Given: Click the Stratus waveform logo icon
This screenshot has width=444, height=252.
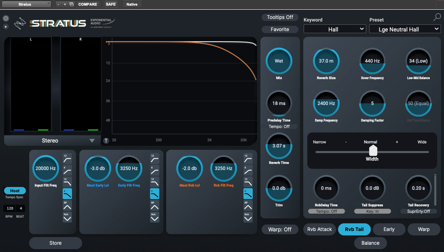Looking at the screenshot, I should coord(20,23).
